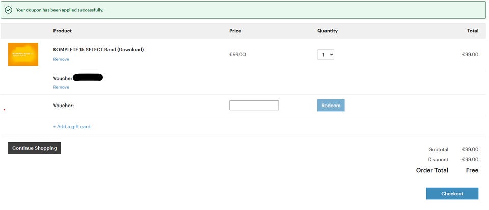Open the quantity dropdown for KOMPLETE 15

(x=325, y=55)
